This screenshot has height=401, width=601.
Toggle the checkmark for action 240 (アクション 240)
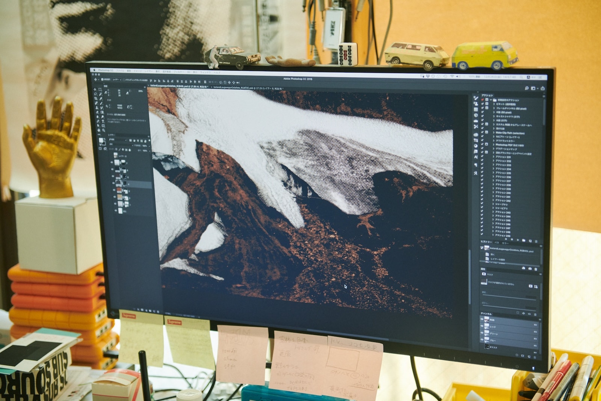coord(482,192)
